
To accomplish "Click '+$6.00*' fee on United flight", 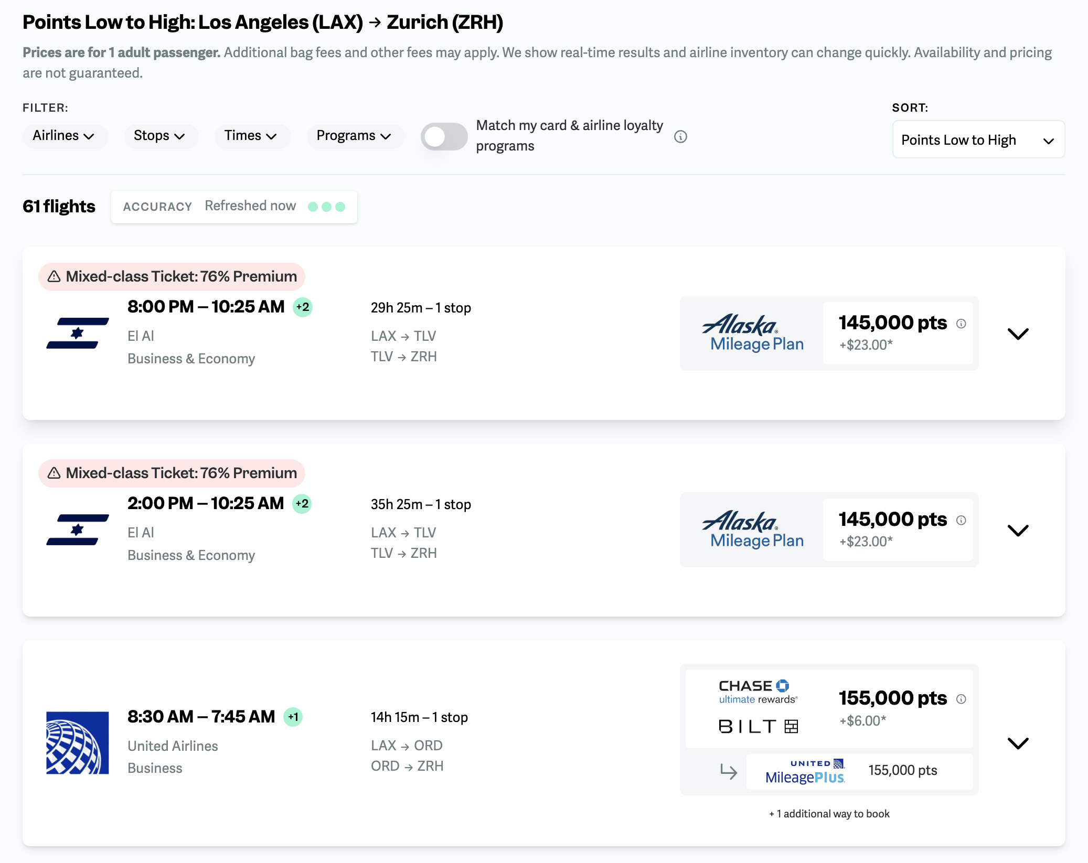I will point(863,721).
